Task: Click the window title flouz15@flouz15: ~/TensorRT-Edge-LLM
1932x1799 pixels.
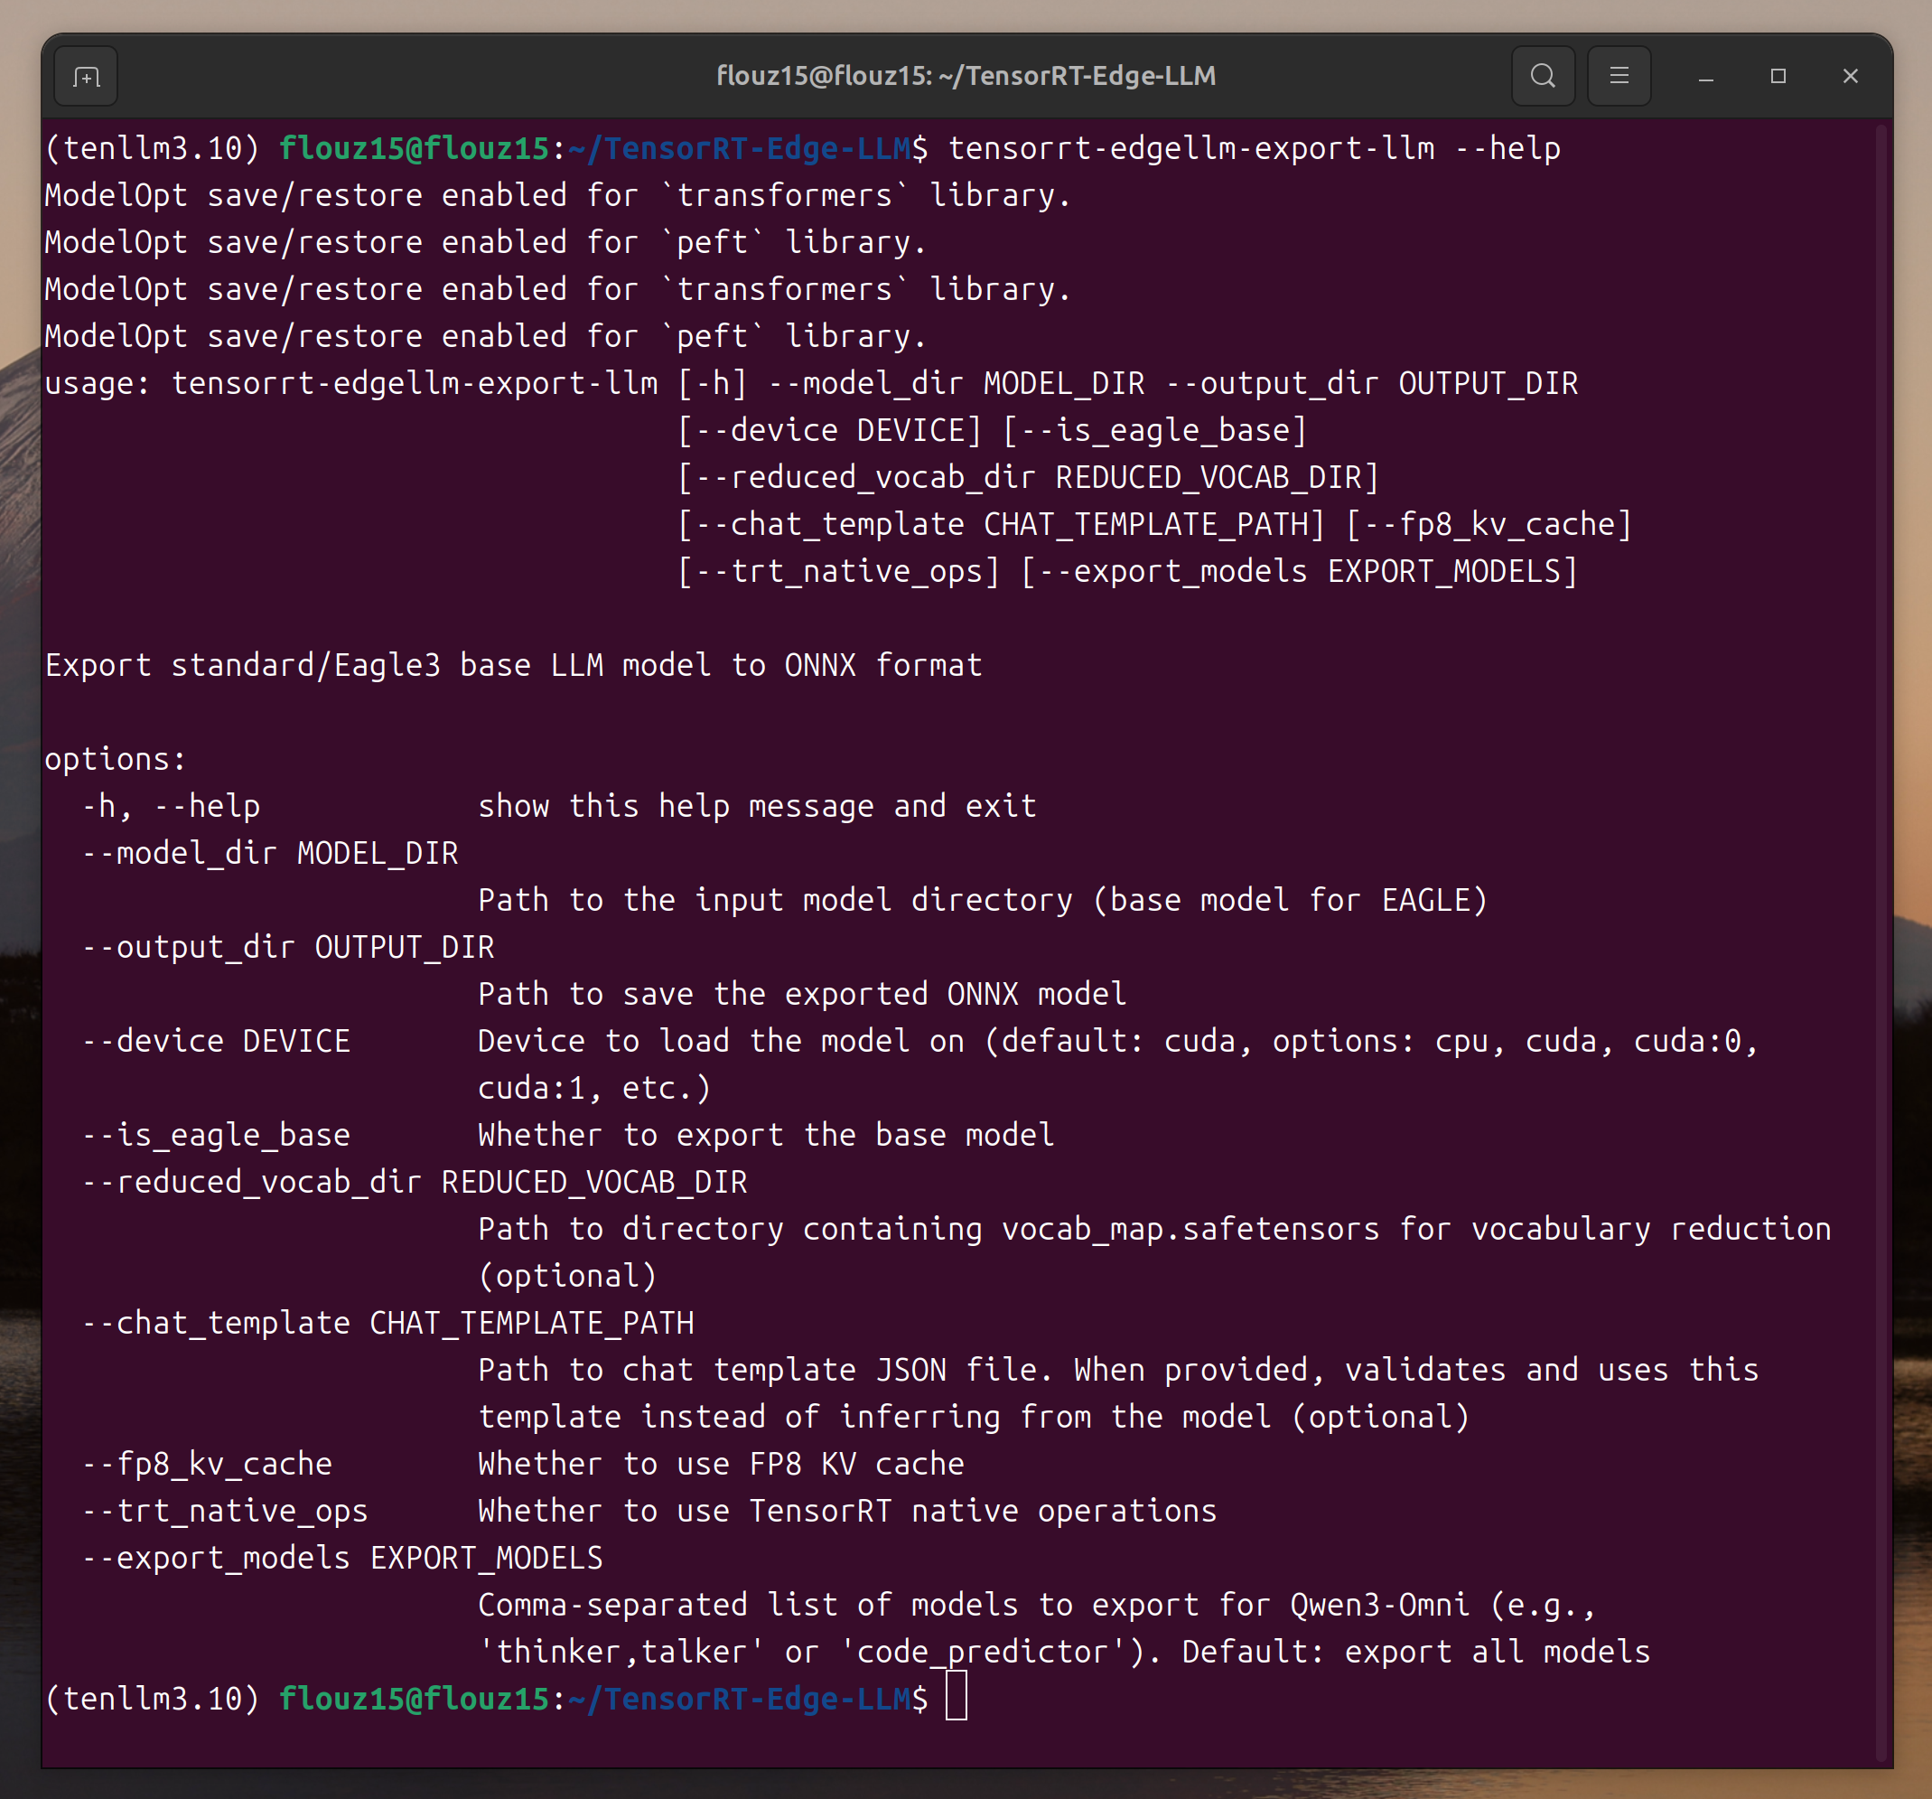Action: point(966,76)
